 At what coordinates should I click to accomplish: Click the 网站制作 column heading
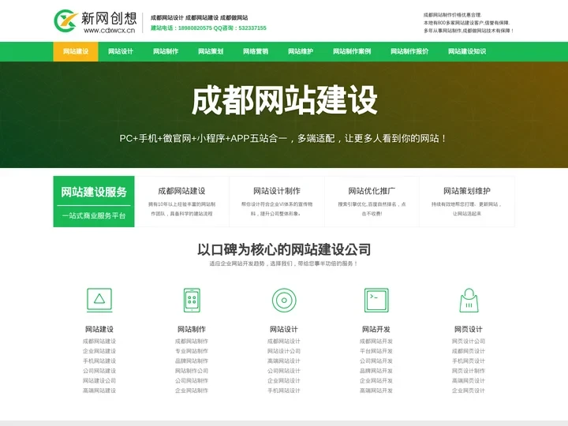pos(192,329)
